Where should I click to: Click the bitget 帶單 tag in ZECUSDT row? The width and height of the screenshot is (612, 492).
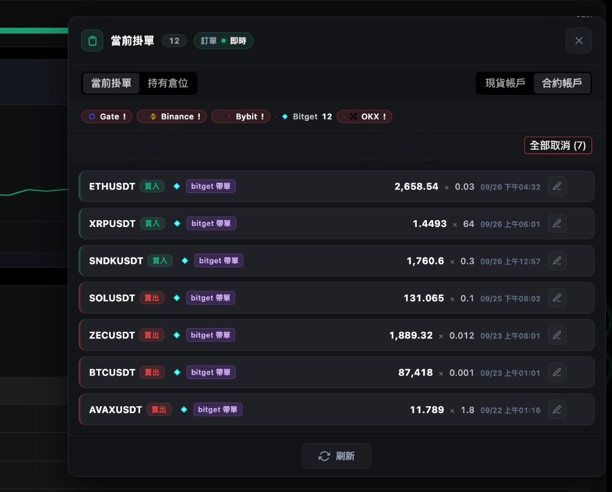tap(211, 335)
